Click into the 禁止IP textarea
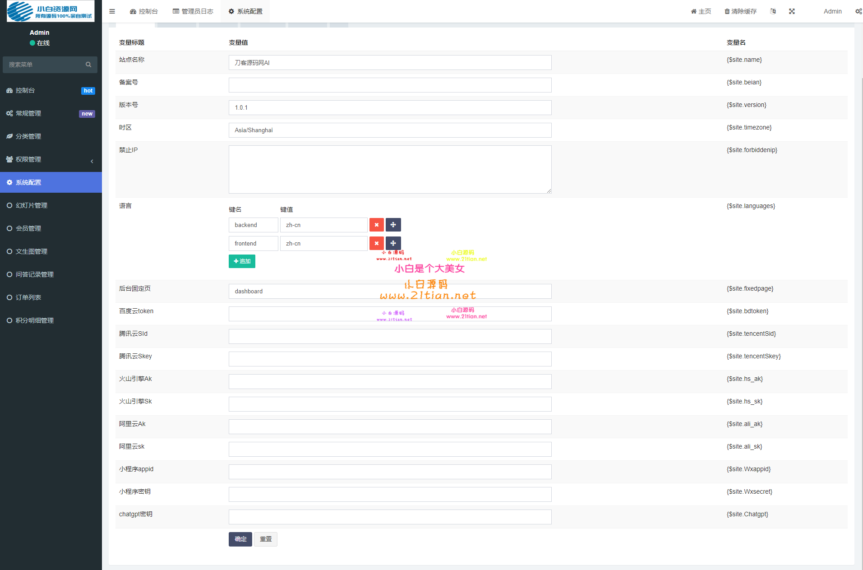 (x=390, y=169)
